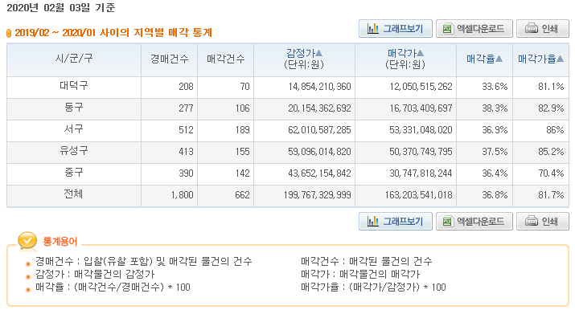Select the 전체 total row name
This screenshot has width=575, height=314.
[74, 194]
